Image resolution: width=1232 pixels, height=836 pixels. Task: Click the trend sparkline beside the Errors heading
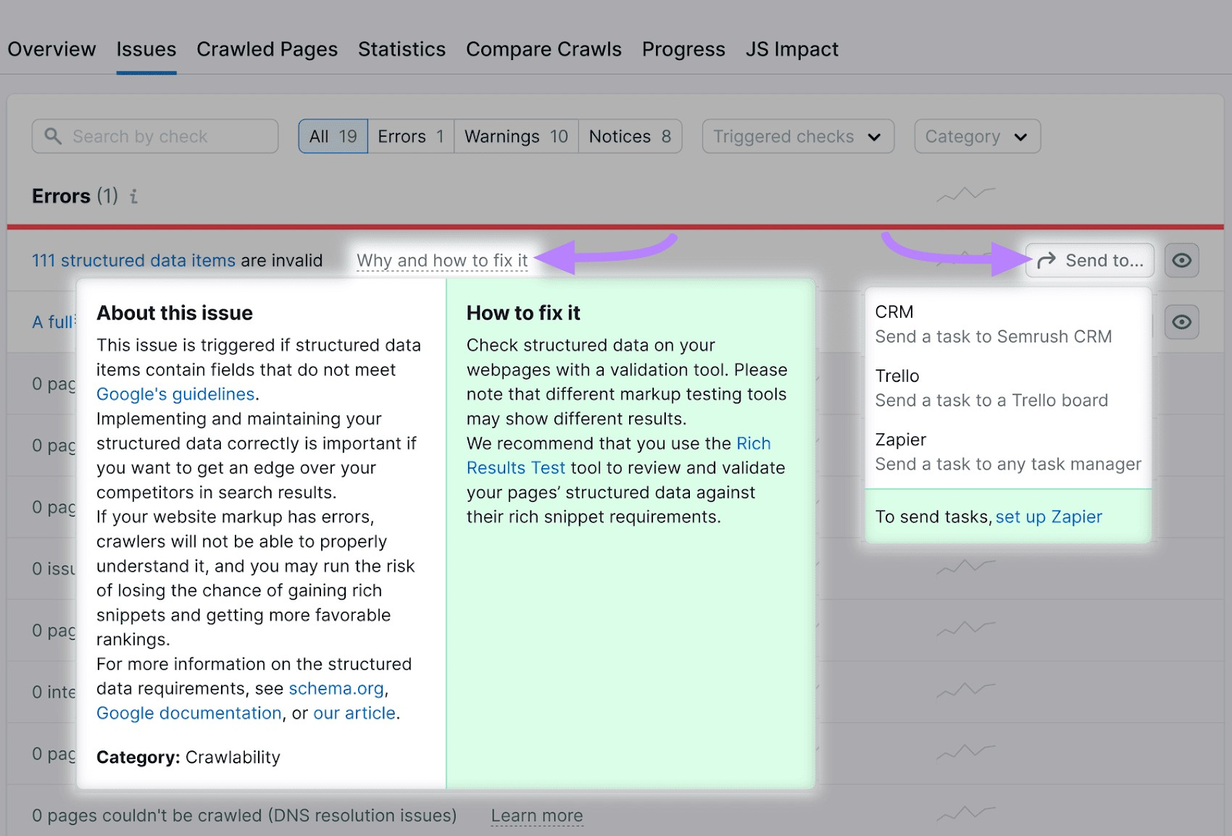[x=965, y=195]
